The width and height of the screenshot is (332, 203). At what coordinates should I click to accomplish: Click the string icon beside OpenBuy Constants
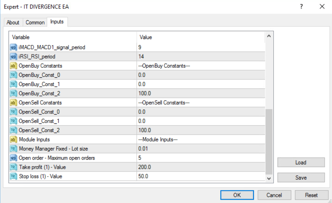(13, 66)
